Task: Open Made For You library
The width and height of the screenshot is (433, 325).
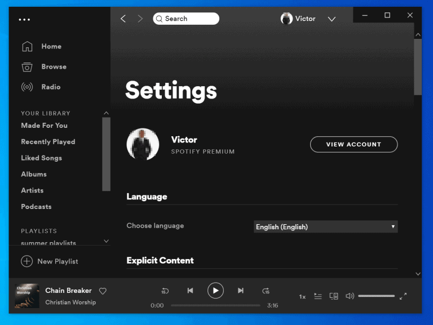Action: click(44, 126)
